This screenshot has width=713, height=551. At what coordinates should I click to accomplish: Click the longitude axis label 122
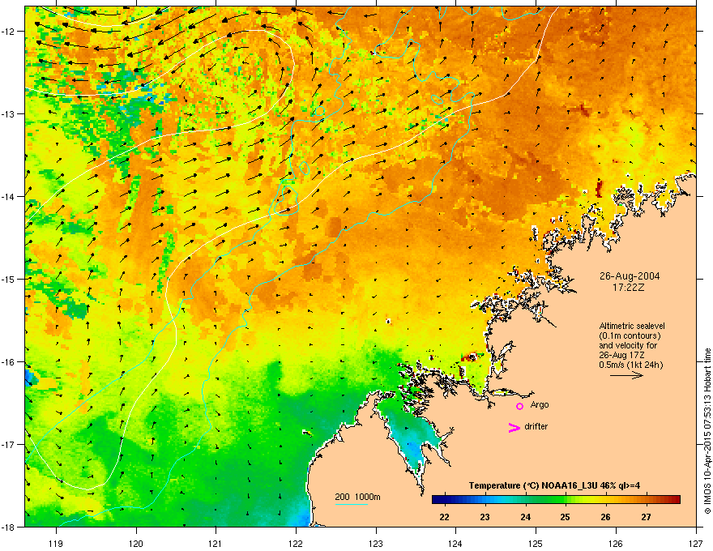click(296, 543)
